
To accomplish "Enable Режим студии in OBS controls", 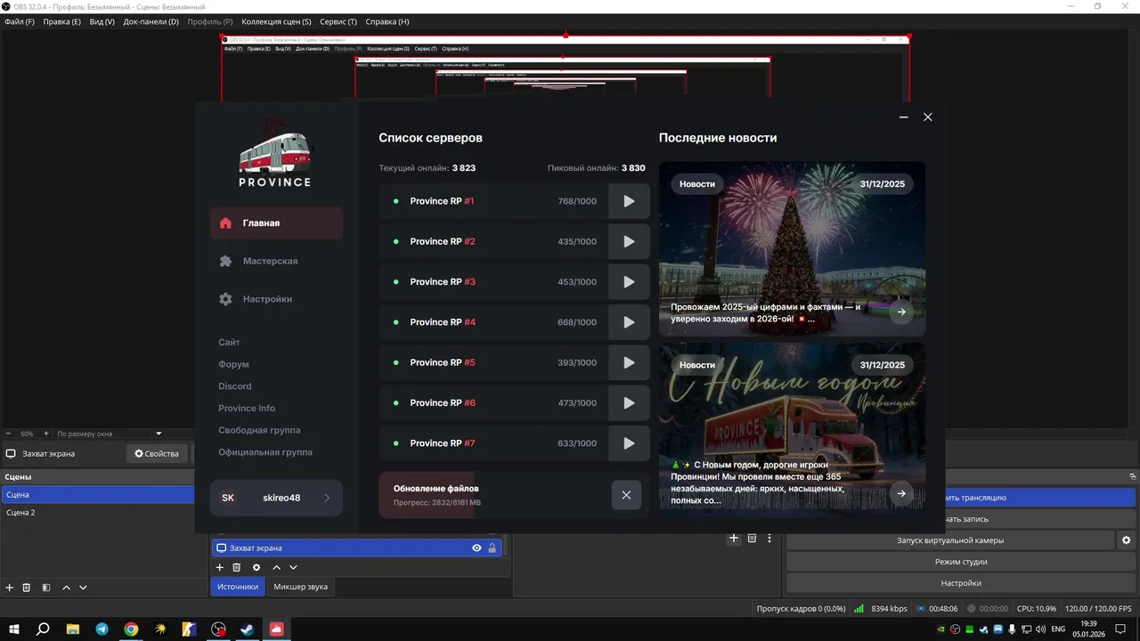I will tap(961, 562).
